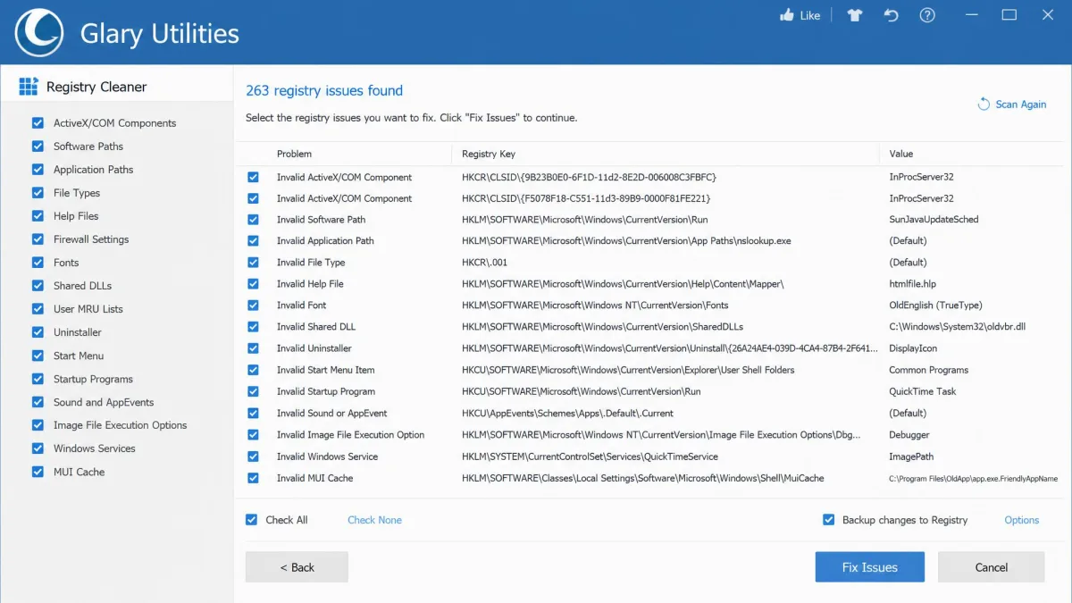Click the Common Programs value cell
This screenshot has height=603, width=1072.
[929, 370]
